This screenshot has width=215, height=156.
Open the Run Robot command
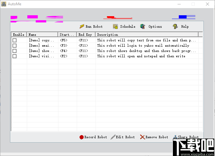(x=94, y=26)
